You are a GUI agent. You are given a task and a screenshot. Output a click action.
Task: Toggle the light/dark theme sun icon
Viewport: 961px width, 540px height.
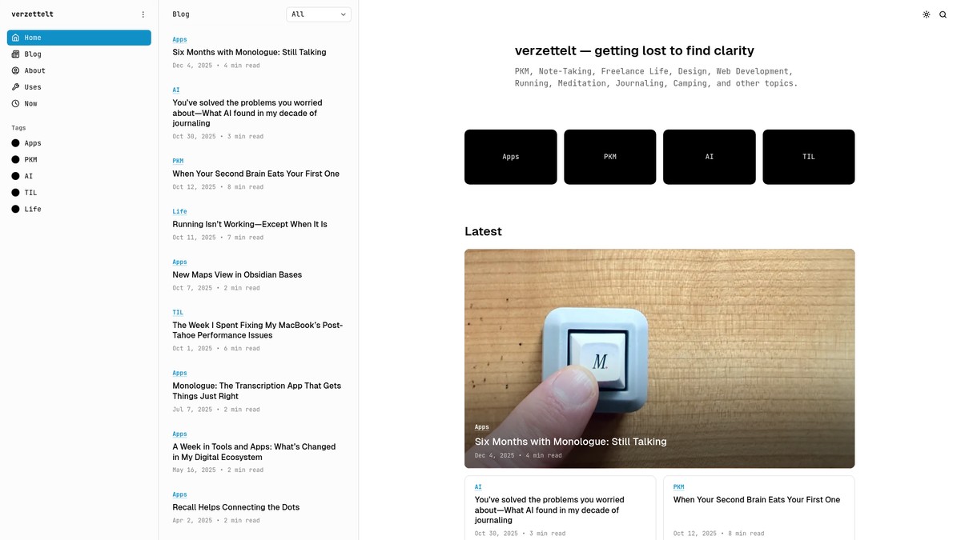[x=927, y=14]
